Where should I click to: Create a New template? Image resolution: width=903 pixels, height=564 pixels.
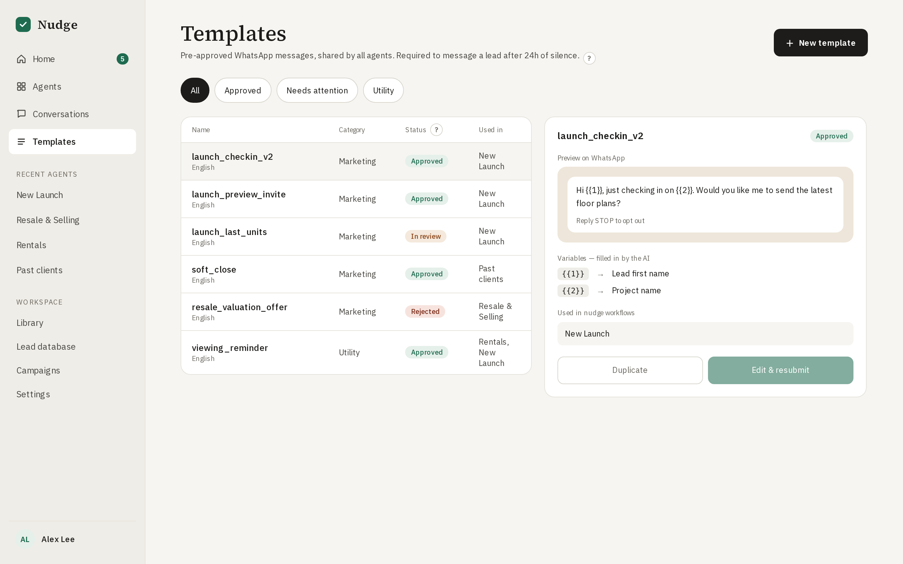pyautogui.click(x=821, y=43)
